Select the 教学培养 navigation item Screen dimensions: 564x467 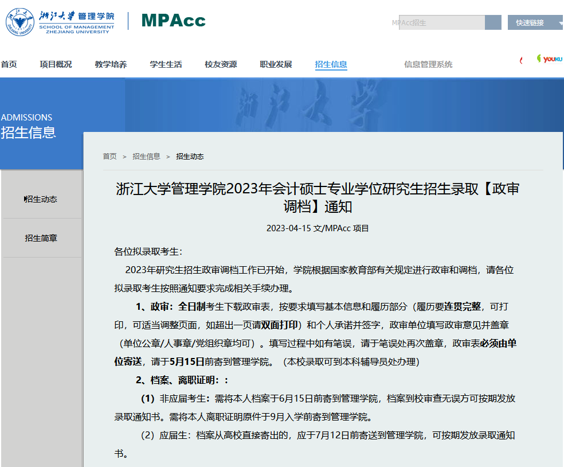click(111, 64)
